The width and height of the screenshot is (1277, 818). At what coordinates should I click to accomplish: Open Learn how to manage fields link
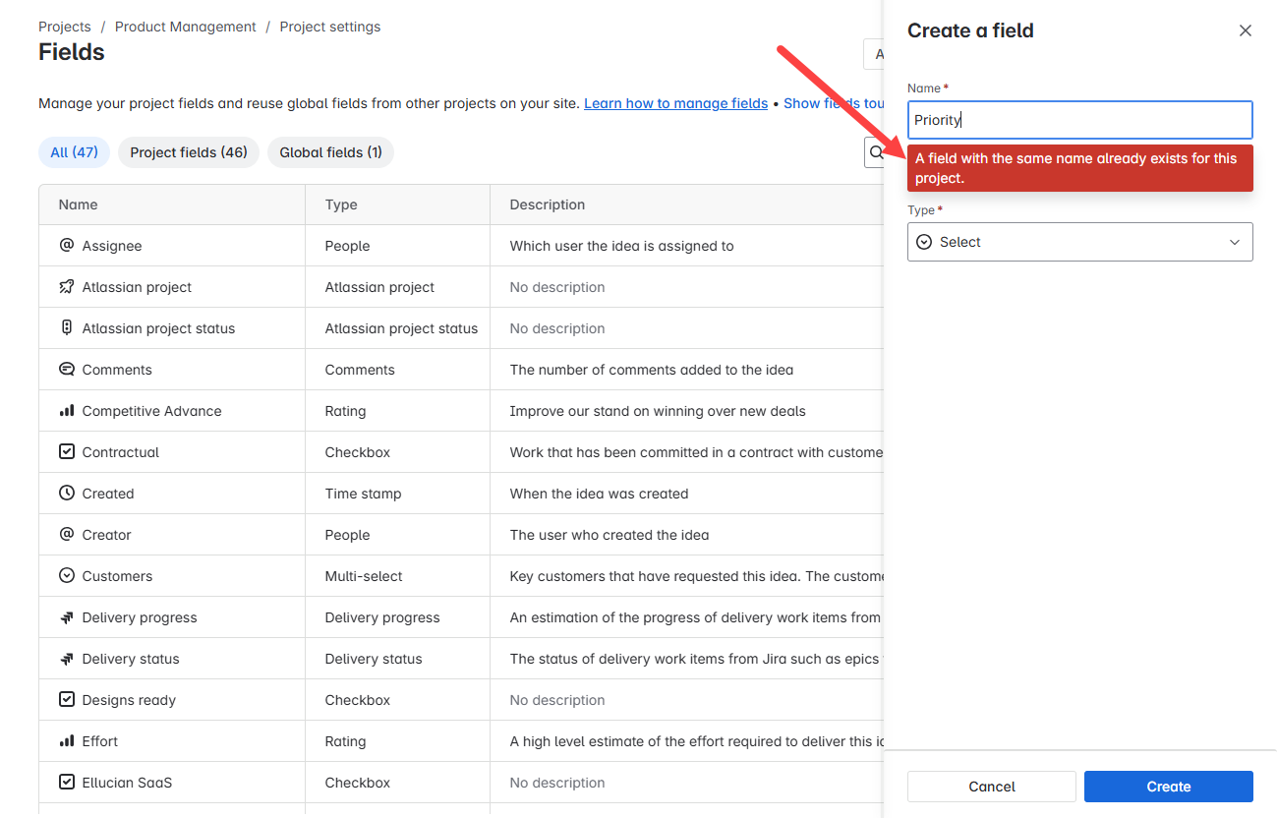click(675, 103)
